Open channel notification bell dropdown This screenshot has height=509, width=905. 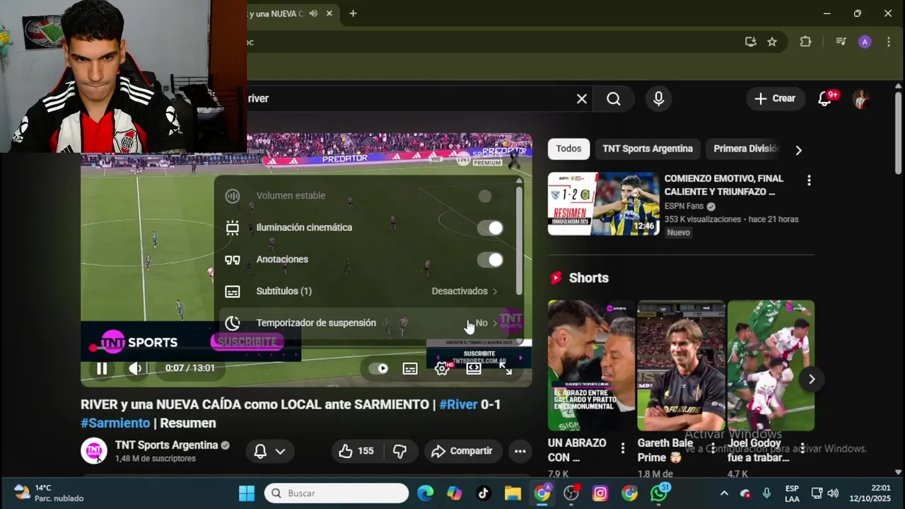click(270, 451)
